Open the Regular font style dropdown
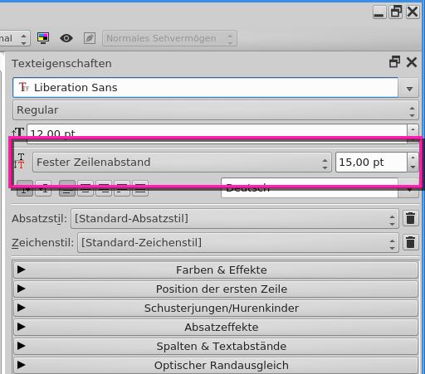The width and height of the screenshot is (425, 374). coord(215,110)
